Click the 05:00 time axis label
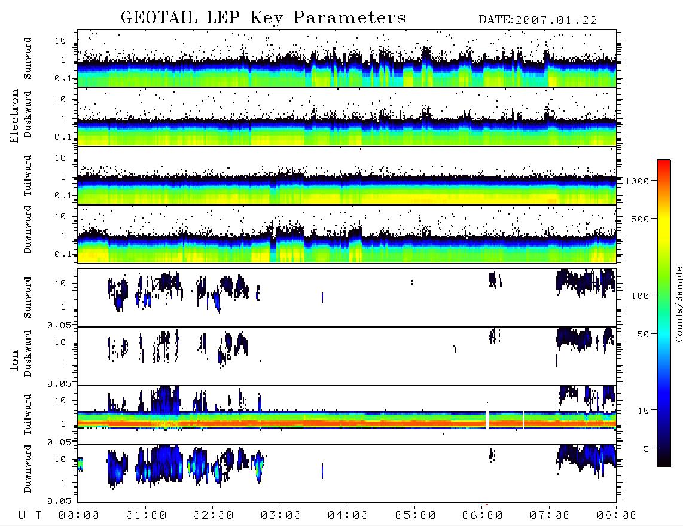The width and height of the screenshot is (683, 526). coord(416,516)
